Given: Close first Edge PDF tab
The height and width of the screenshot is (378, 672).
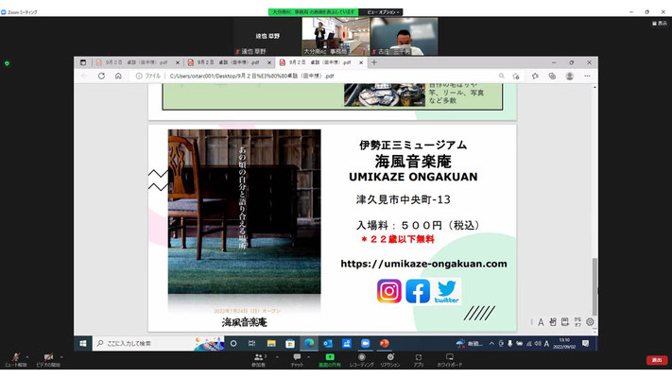Looking at the screenshot, I should [178, 62].
